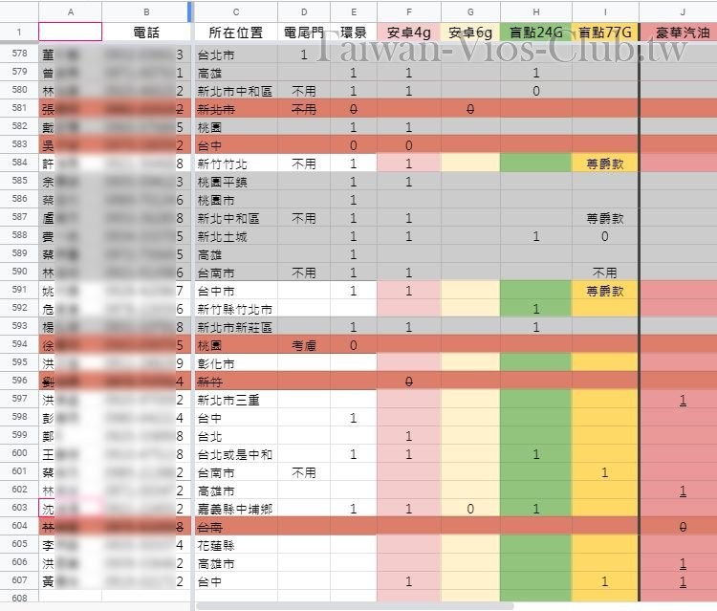717x611 pixels.
Task: Select column C header
Action: click(236, 11)
